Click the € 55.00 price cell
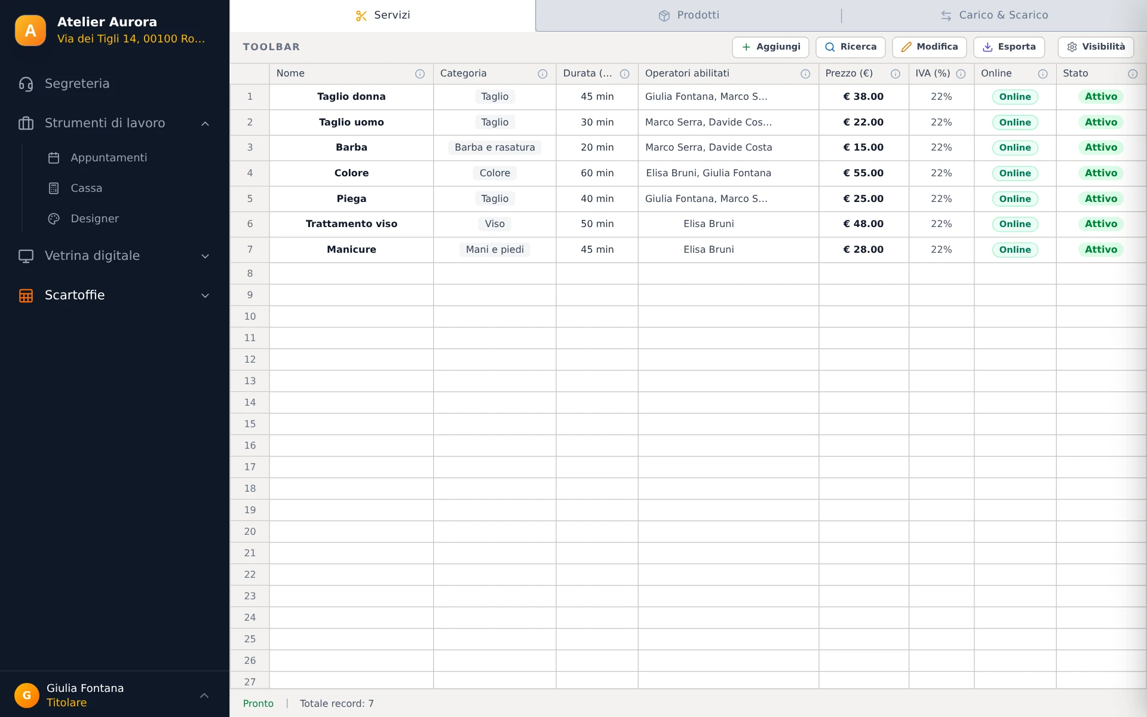Image resolution: width=1147 pixels, height=717 pixels. 864,173
